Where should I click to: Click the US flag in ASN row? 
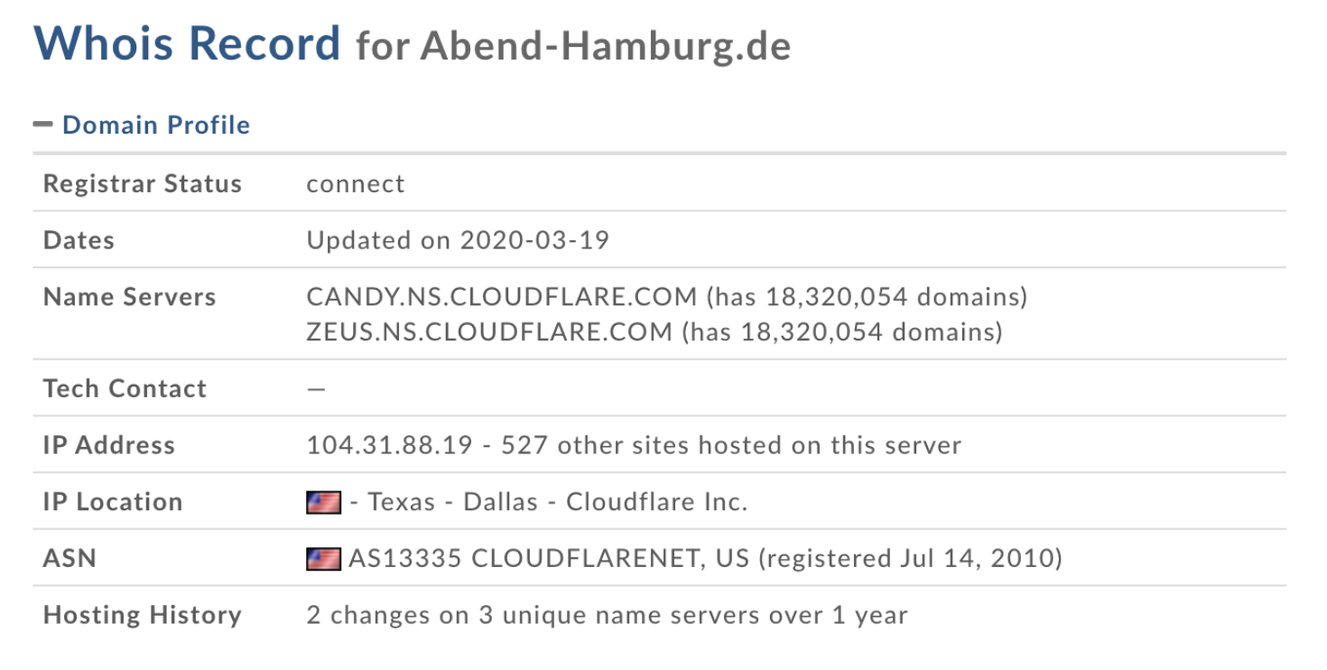324,559
